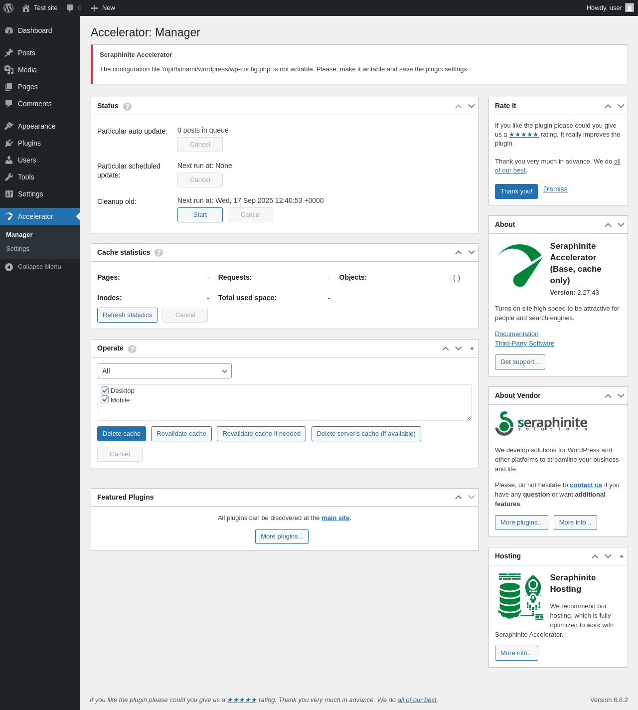Click More info... in Hosting panel
This screenshot has height=710, width=638.
(516, 653)
